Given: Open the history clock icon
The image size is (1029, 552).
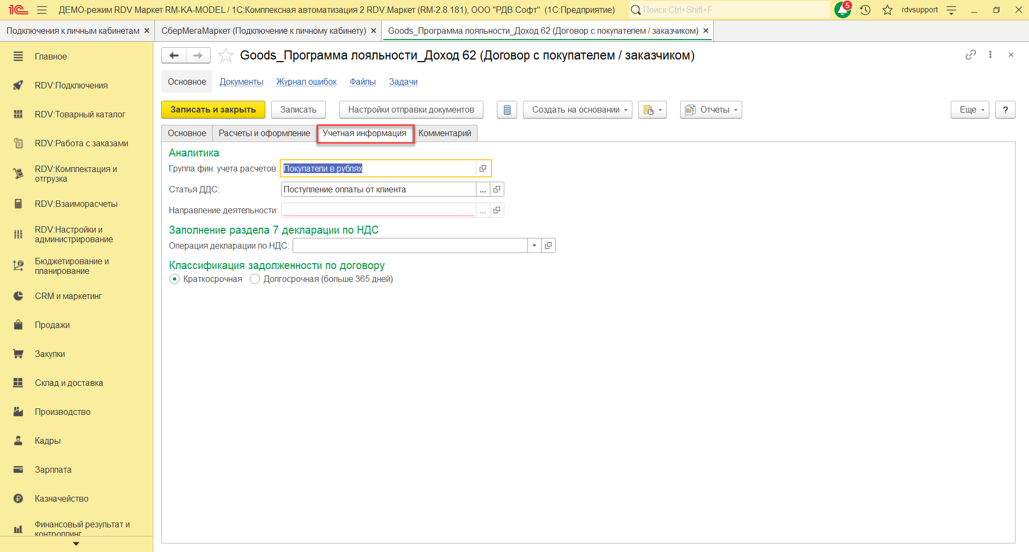Looking at the screenshot, I should click(x=865, y=10).
